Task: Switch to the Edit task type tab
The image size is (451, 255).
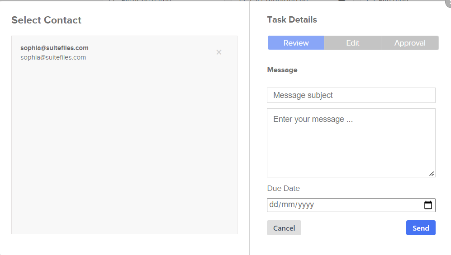Action: [353, 43]
